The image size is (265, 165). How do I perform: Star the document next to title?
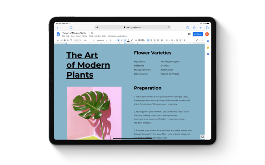coord(89,33)
